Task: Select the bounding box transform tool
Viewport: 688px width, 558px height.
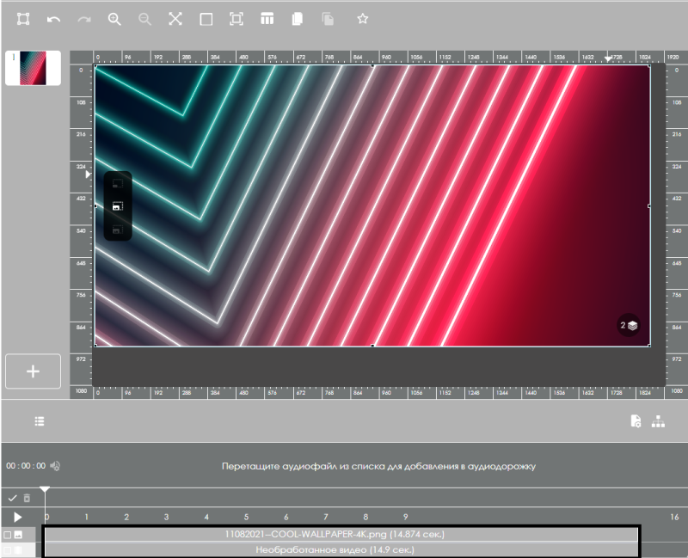Action: click(23, 18)
